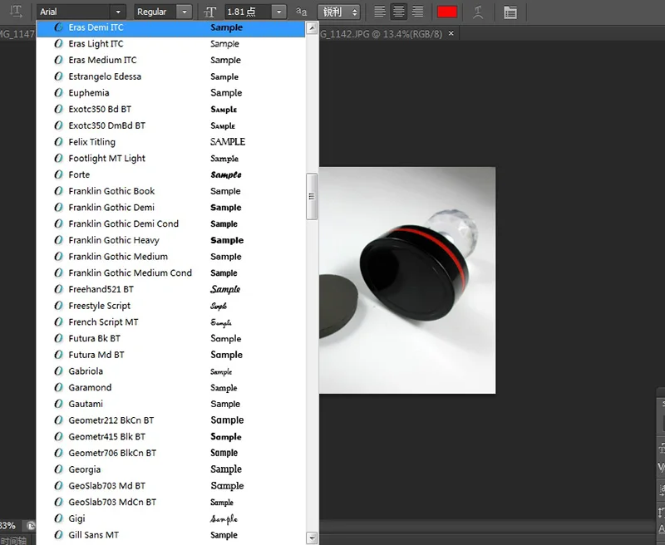Select GeoSlab703 MdCn BT font
Image resolution: width=665 pixels, height=545 pixels.
pyautogui.click(x=170, y=502)
